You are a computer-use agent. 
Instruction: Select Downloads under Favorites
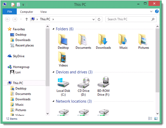click(20, 40)
